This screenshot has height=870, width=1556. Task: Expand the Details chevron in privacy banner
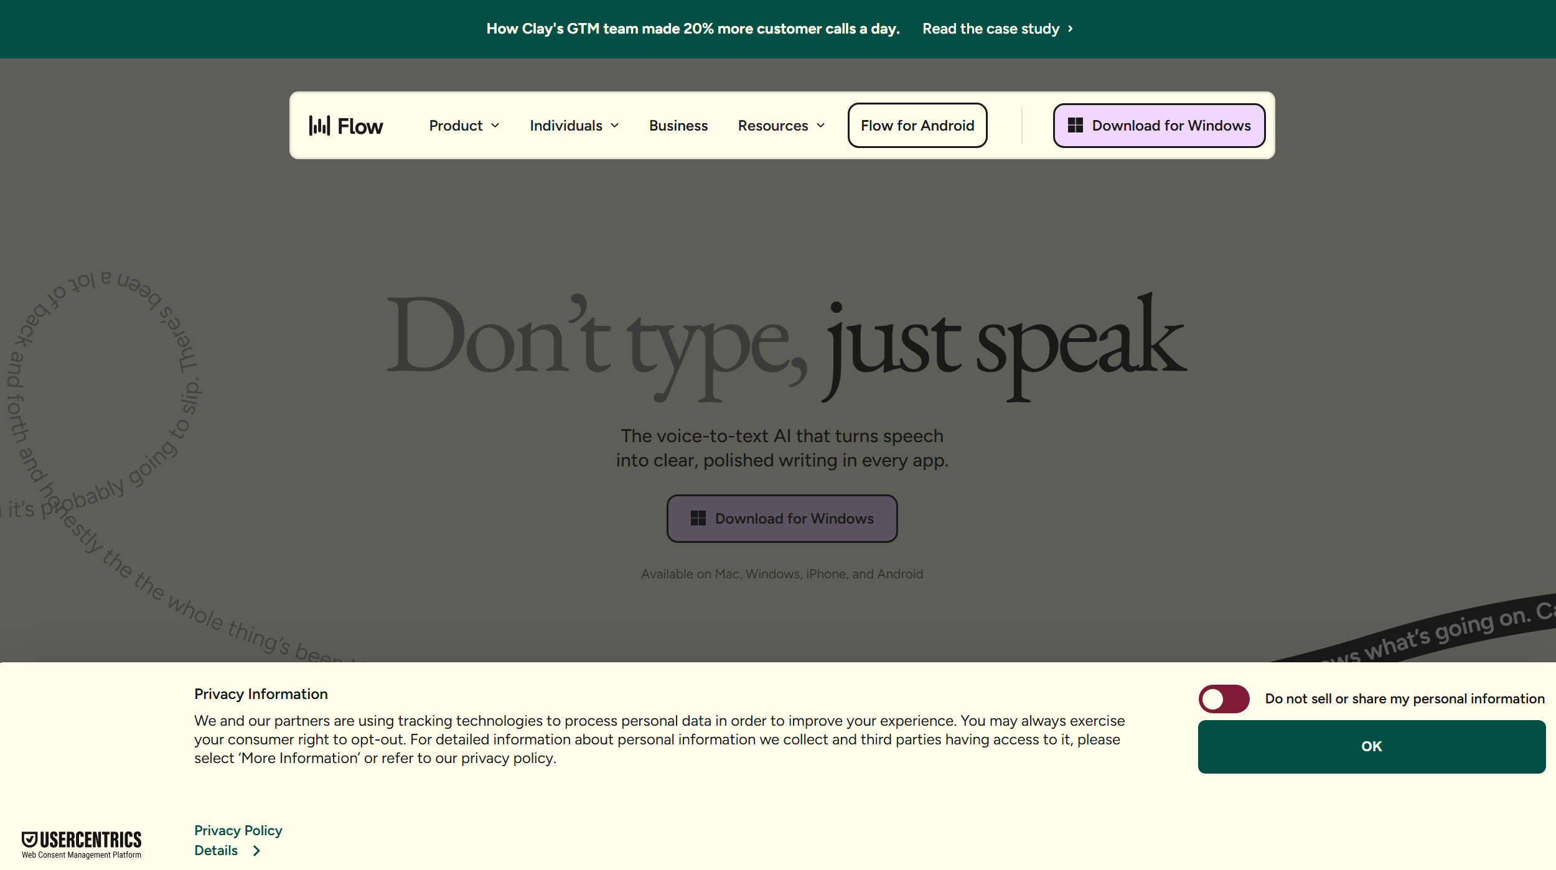coord(256,851)
